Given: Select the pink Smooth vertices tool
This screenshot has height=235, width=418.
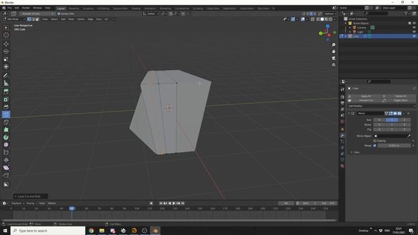Looking at the screenshot, I should pyautogui.click(x=6, y=145).
